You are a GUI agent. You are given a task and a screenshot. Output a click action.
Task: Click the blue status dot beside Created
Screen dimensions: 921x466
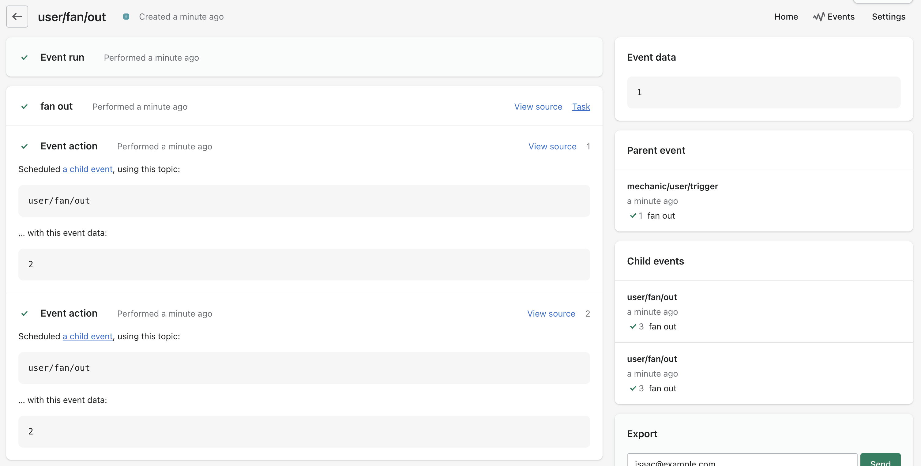[x=126, y=17]
